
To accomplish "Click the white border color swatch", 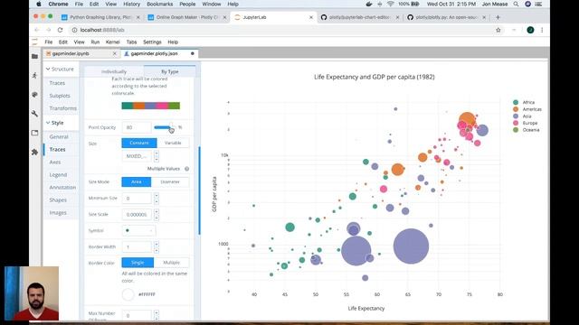I will point(128,294).
